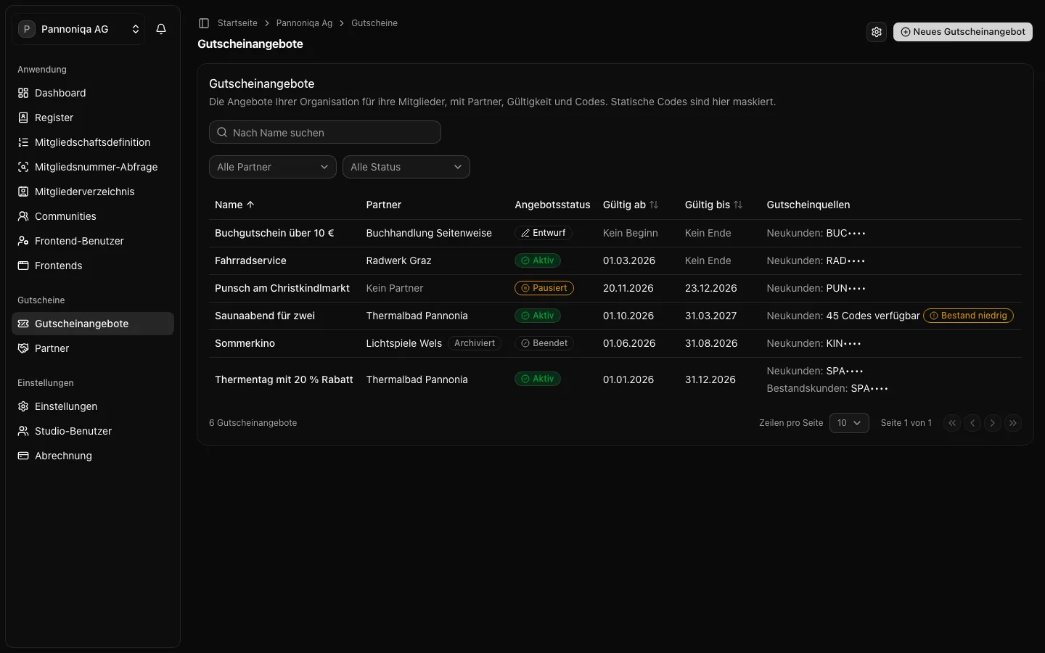Screen dimensions: 1045x653
Task: Open Thermentag mit 20 % Rabatt offer
Action: 284,379
